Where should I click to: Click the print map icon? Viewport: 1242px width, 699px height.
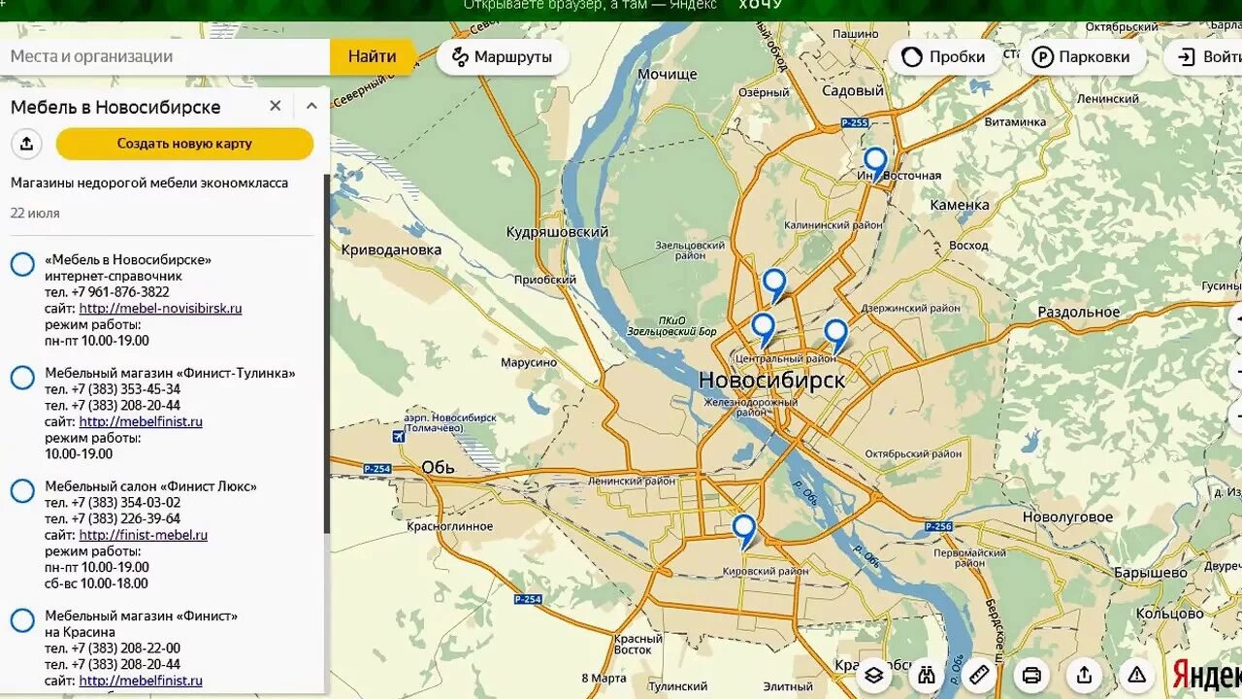pos(1031,674)
